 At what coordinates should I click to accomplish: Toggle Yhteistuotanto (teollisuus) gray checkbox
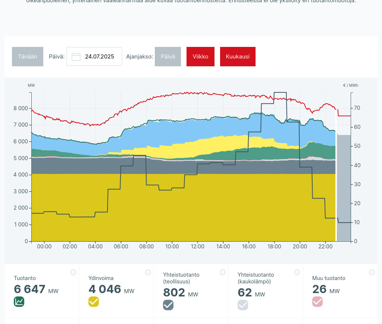(x=168, y=305)
